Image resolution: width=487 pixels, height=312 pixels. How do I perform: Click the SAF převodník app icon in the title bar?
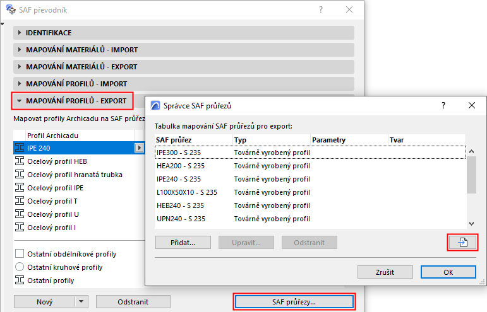tap(11, 9)
